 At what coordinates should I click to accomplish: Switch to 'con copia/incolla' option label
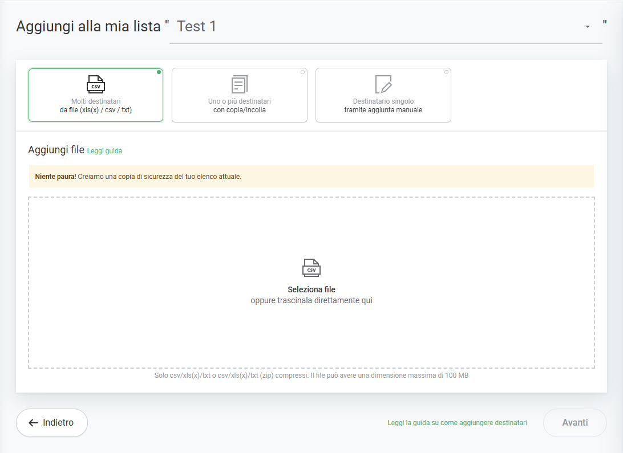click(x=240, y=110)
